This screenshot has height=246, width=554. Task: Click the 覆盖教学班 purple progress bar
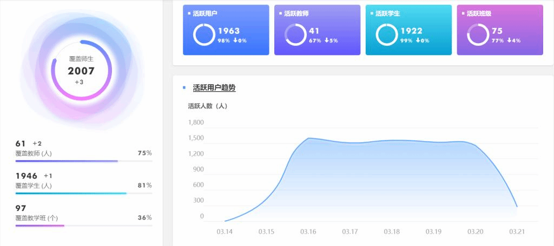tap(40, 225)
